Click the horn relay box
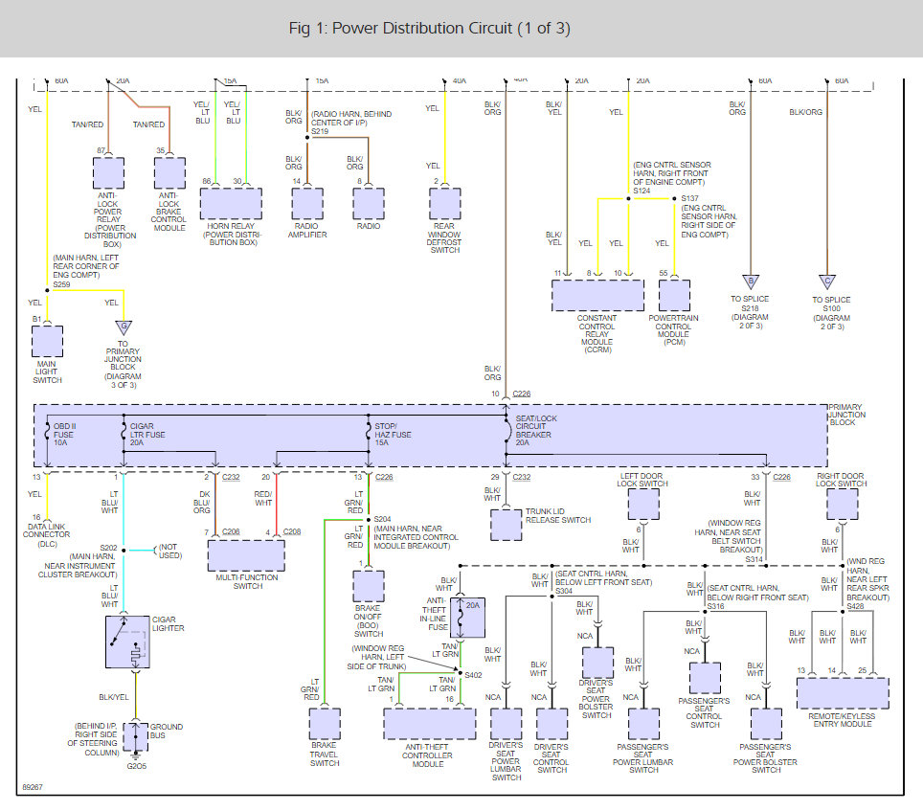Image resolution: width=923 pixels, height=811 pixels. coord(231,204)
